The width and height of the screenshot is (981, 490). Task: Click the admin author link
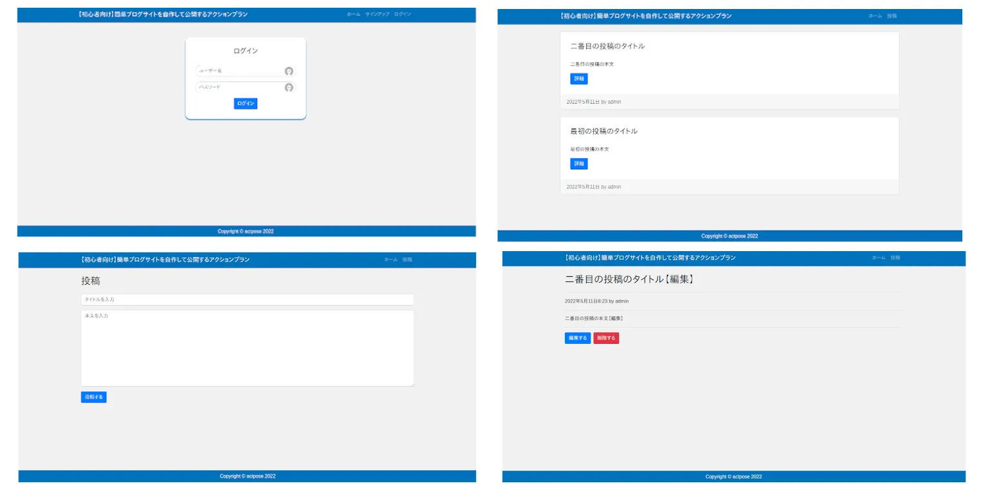click(x=622, y=301)
